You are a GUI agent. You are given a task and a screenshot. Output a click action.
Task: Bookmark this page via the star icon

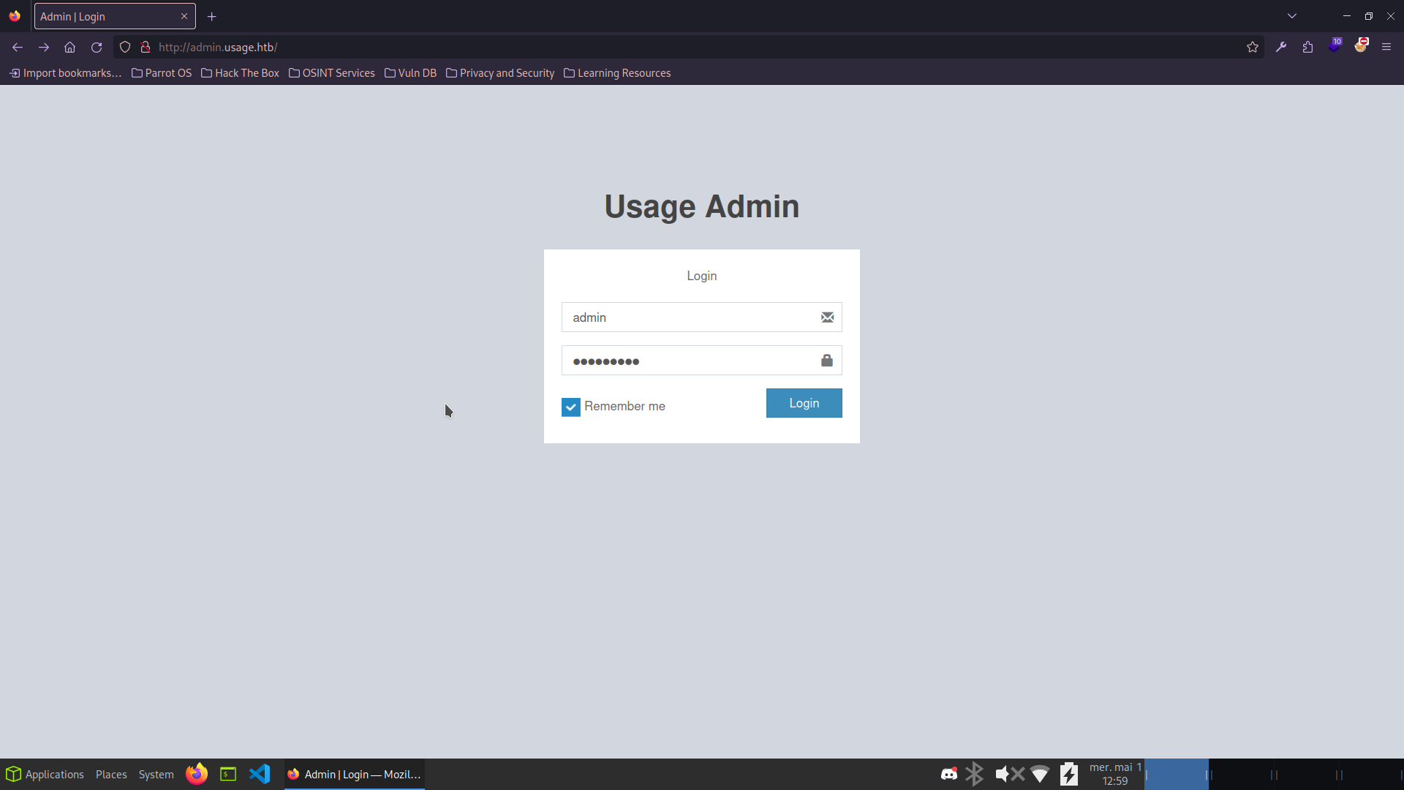[1253, 47]
